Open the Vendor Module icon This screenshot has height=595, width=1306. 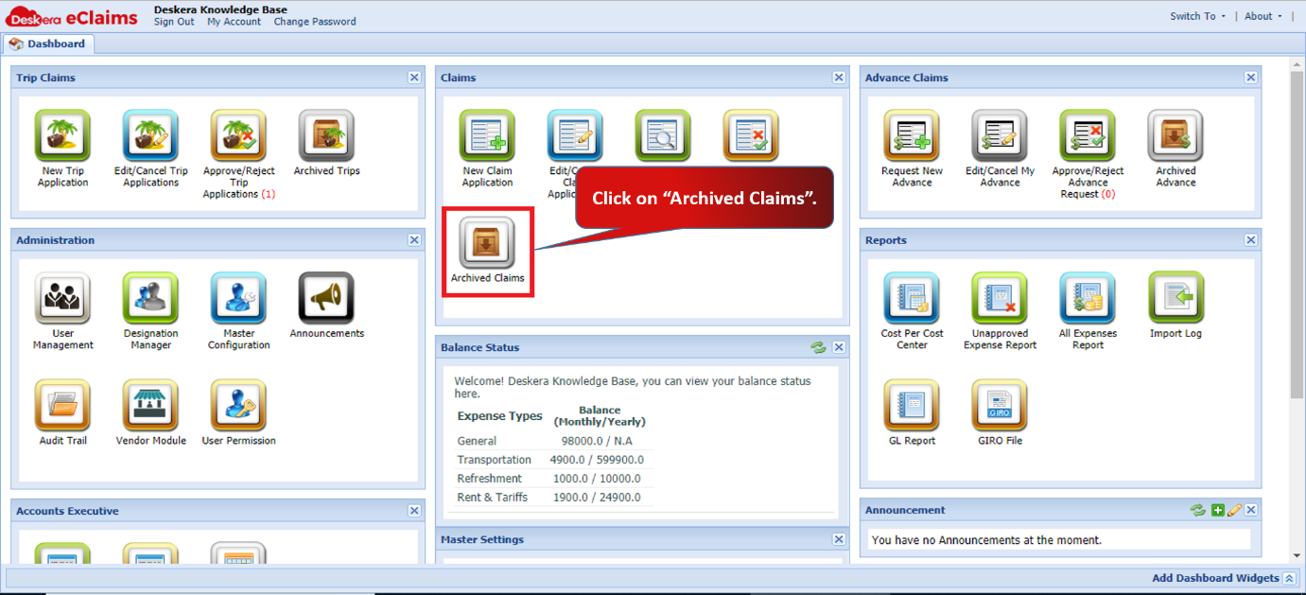click(x=150, y=406)
